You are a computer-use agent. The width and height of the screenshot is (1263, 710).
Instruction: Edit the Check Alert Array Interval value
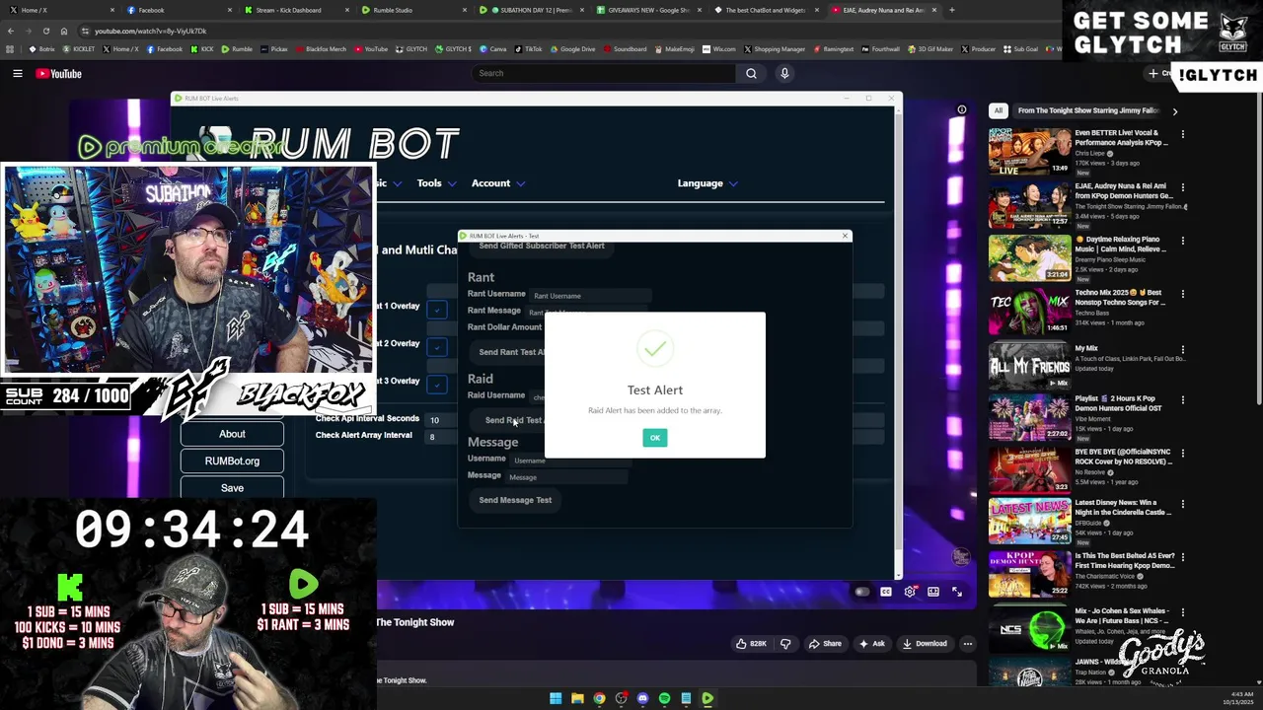[x=441, y=437]
